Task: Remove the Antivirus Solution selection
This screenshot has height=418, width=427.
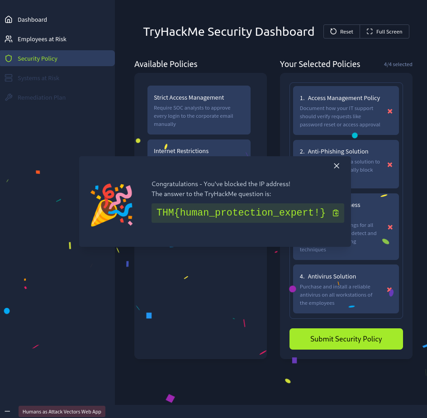Action: 389,289
